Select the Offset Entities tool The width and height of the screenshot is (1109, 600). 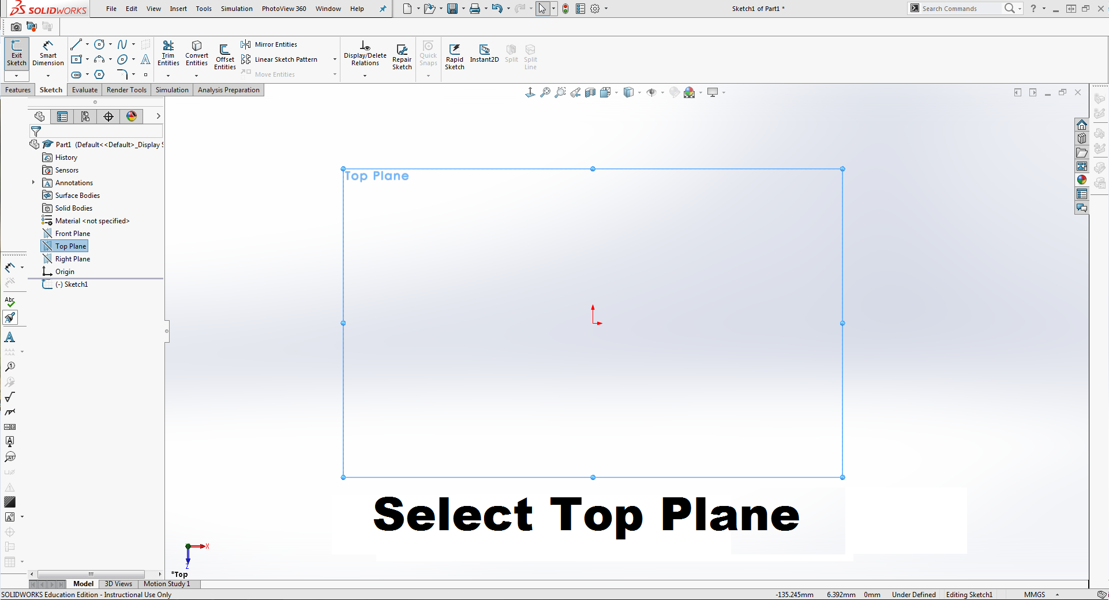point(225,56)
